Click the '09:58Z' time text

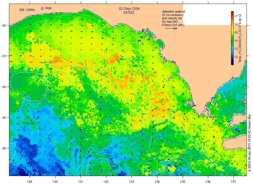(129, 13)
